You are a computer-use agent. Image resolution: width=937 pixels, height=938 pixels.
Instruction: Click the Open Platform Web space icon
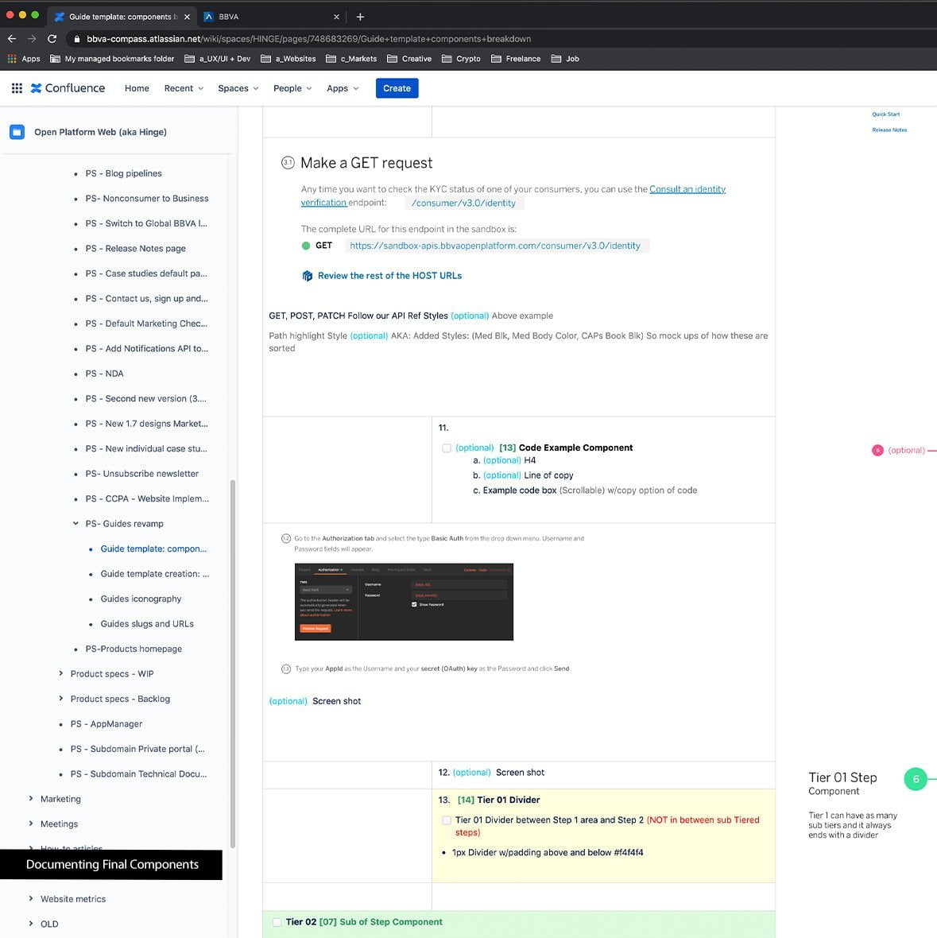click(17, 132)
